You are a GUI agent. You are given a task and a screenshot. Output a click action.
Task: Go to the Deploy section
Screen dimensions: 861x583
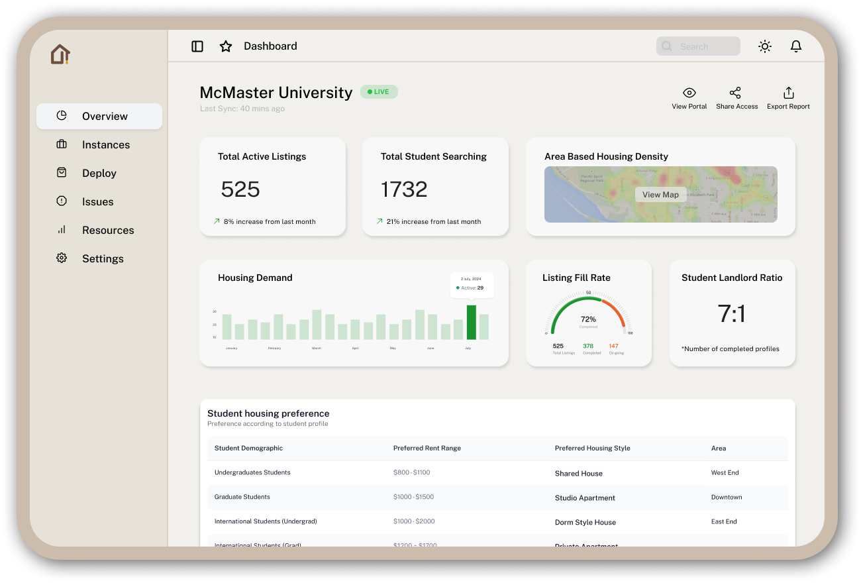point(99,173)
